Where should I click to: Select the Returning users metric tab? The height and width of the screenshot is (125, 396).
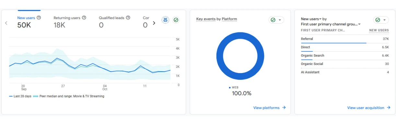coord(70,22)
